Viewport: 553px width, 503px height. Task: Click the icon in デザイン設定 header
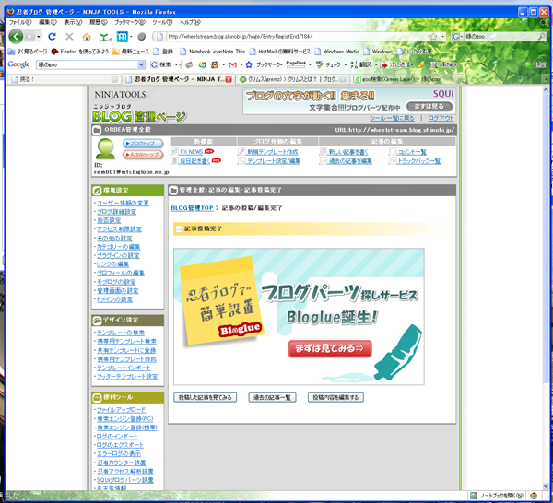97,320
